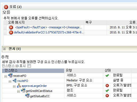Click the routePO mediator icon
The image size is (137, 102).
point(15,81)
